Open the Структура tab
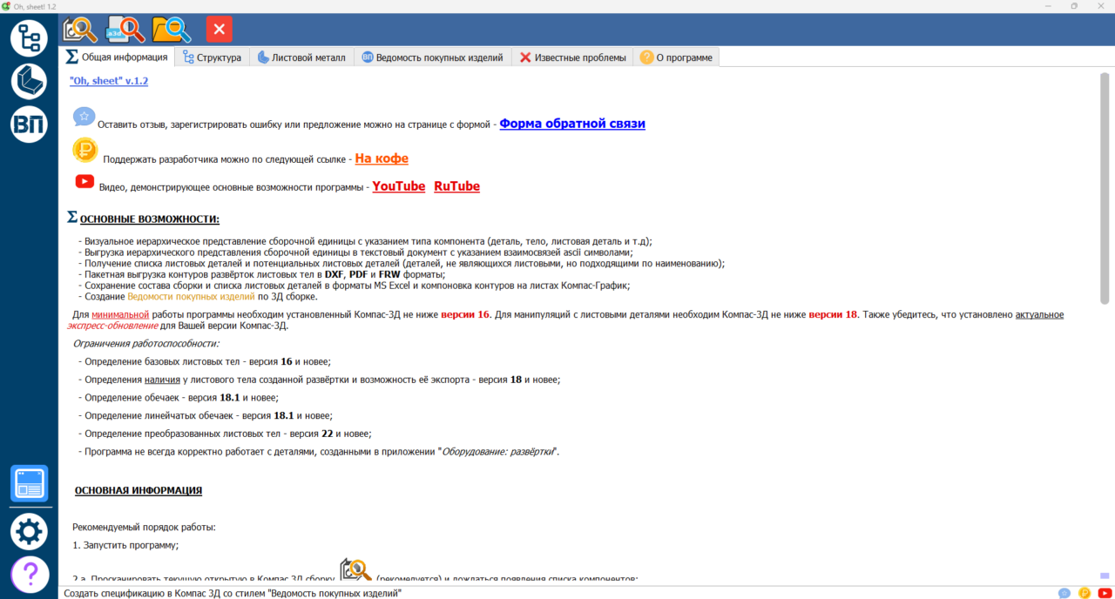The image size is (1115, 599). [212, 57]
